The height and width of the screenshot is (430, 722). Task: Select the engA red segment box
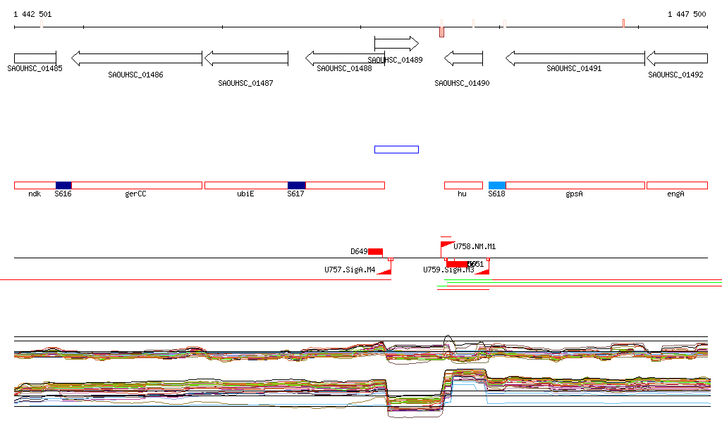[678, 186]
